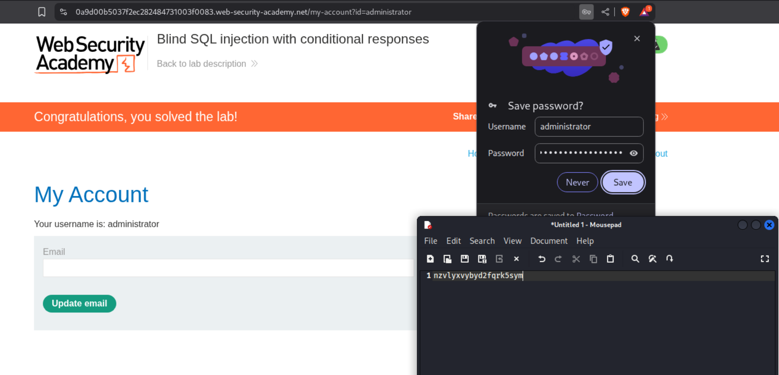The width and height of the screenshot is (779, 375).
Task: Expand the Search menu in Mousepad
Action: point(482,241)
